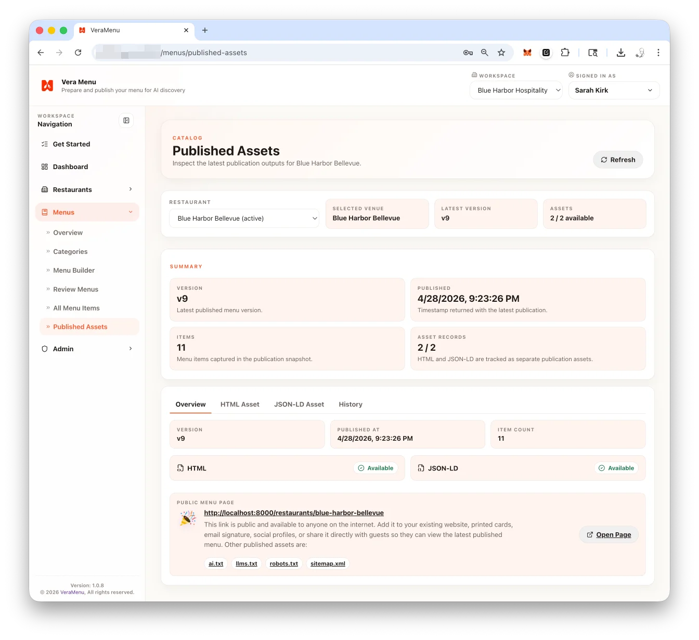Open the blue-harbor-bellevue public menu link
The height and width of the screenshot is (640, 699).
tap(294, 513)
